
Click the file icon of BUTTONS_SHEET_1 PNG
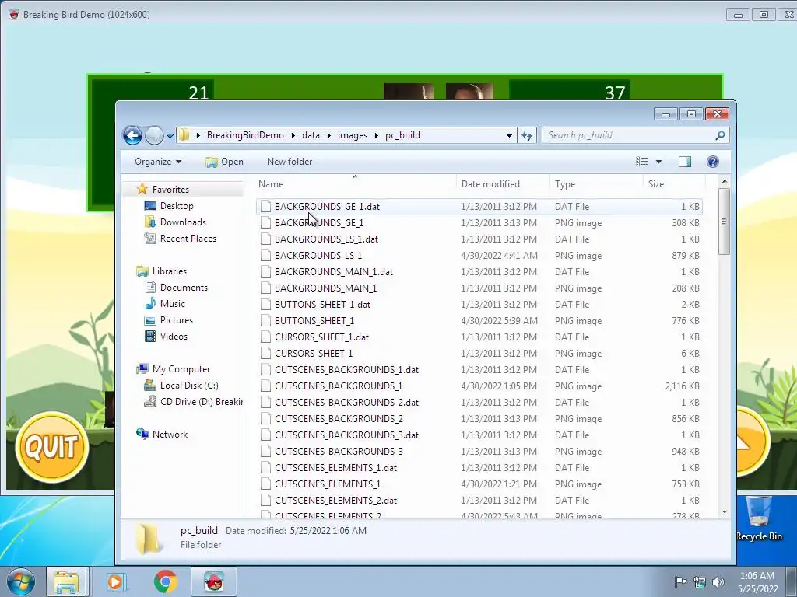coord(266,321)
